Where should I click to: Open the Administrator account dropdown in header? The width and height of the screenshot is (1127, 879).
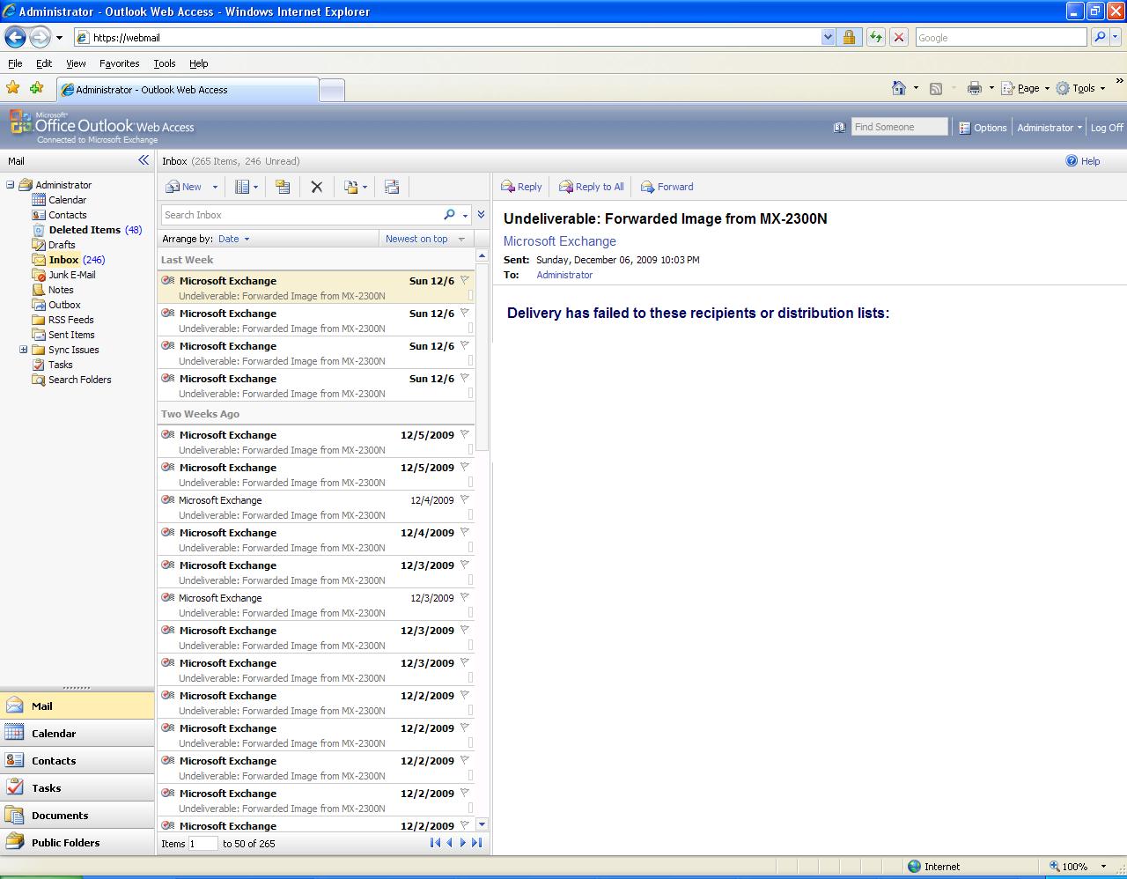coord(1050,128)
